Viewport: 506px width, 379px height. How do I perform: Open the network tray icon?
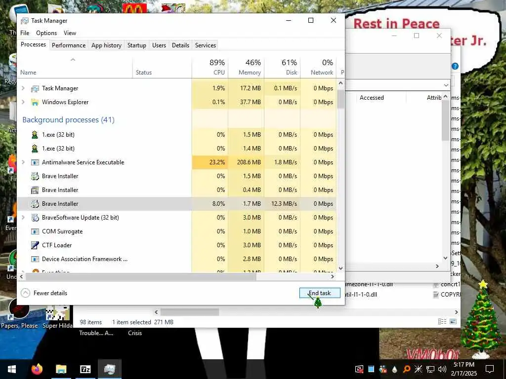(x=430, y=369)
